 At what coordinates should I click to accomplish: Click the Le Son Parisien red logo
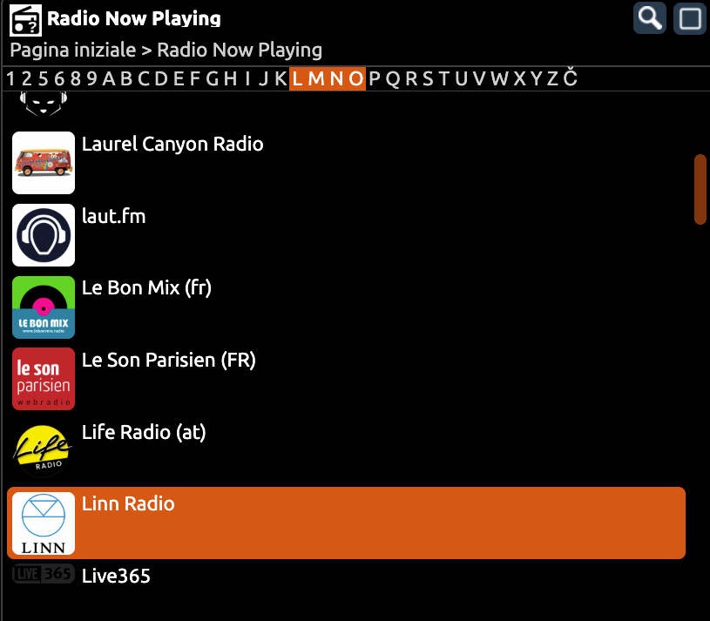pos(44,379)
